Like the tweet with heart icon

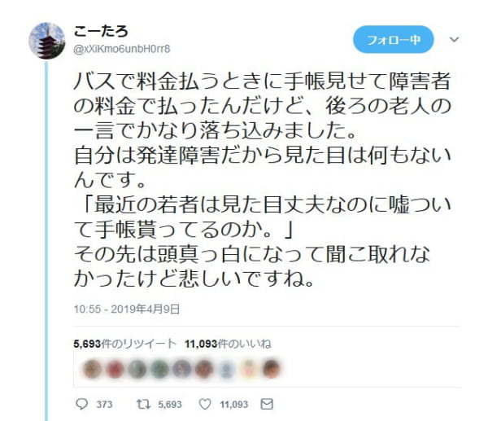(x=205, y=404)
